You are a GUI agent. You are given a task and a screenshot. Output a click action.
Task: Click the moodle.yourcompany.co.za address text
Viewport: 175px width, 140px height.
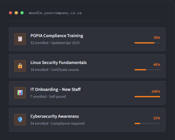[55, 13]
